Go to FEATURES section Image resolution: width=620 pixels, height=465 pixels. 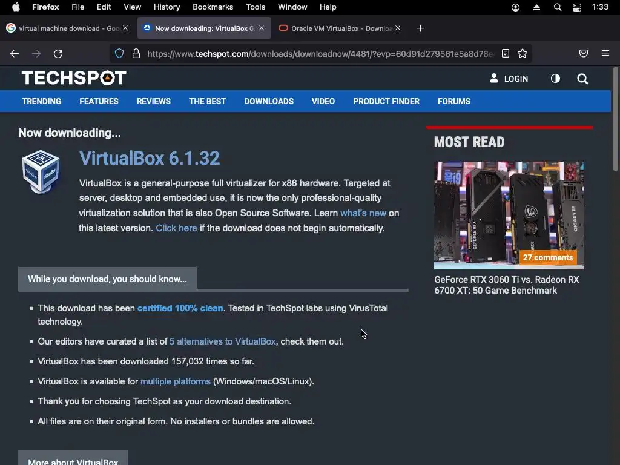(x=99, y=101)
